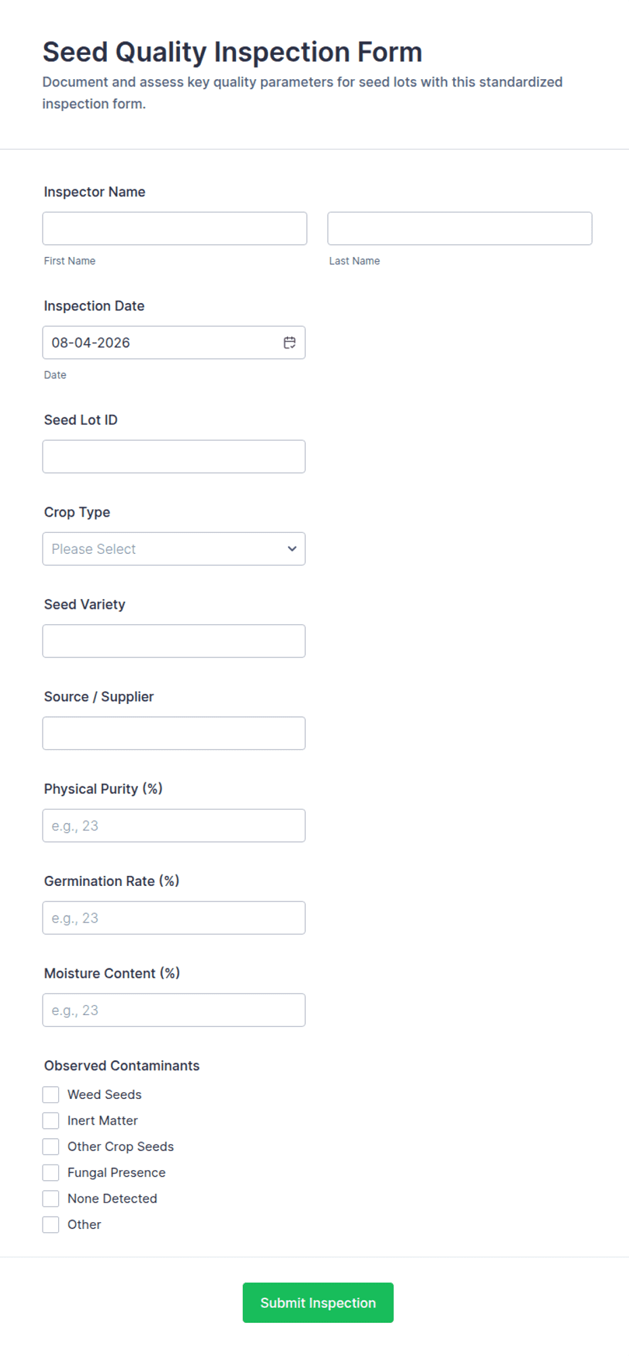Viewport: 629px width, 1356px height.
Task: Select the Fungal Presence checkbox
Action: point(51,1173)
